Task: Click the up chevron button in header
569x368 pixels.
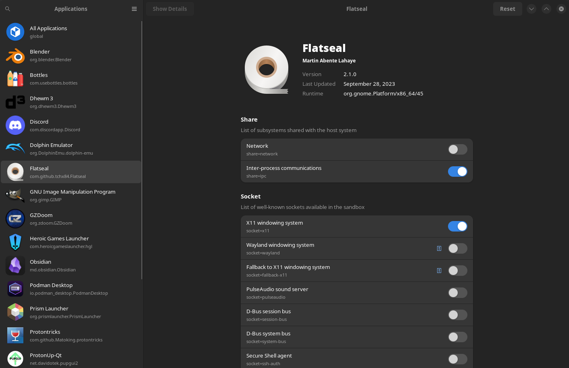Action: (546, 9)
